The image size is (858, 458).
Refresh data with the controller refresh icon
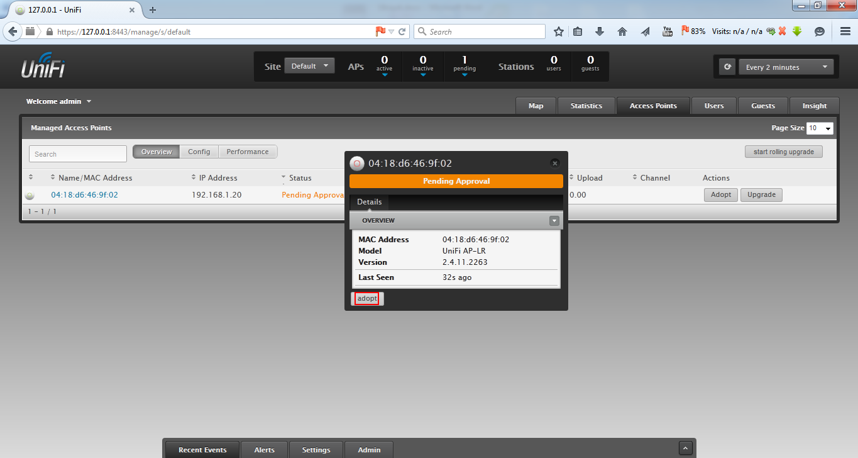727,67
